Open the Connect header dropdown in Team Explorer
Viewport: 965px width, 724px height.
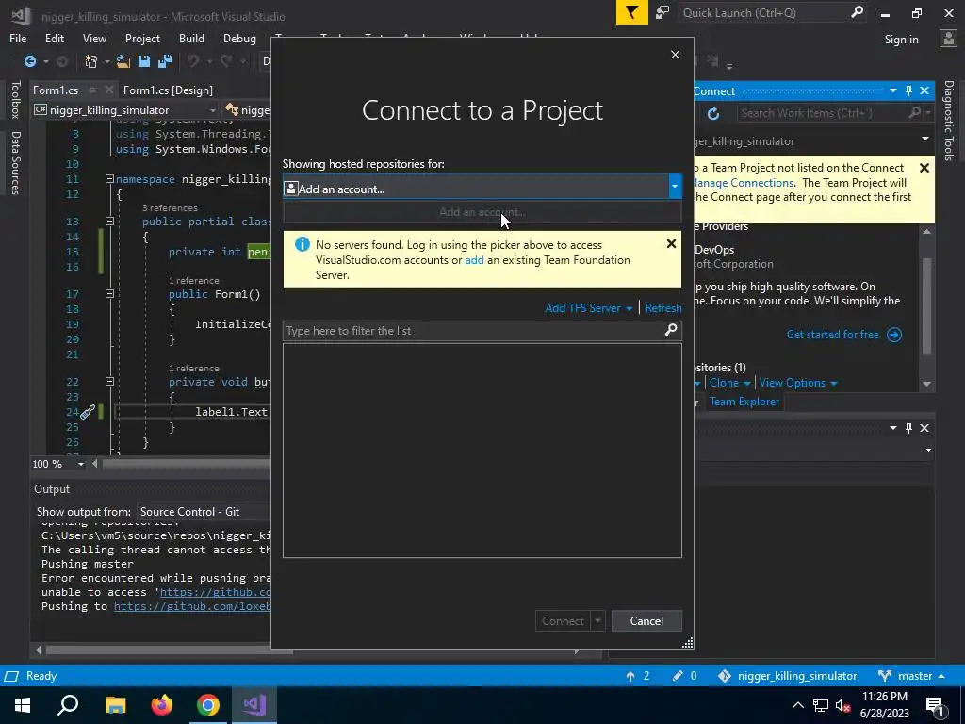click(x=892, y=90)
